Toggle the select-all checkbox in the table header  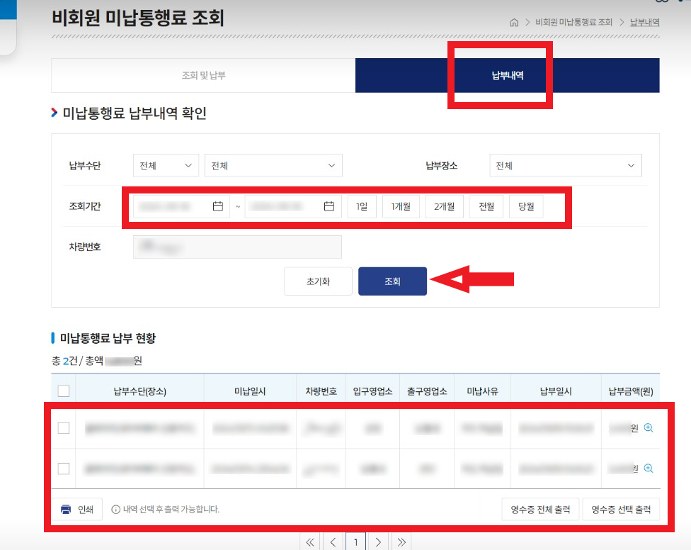point(63,391)
